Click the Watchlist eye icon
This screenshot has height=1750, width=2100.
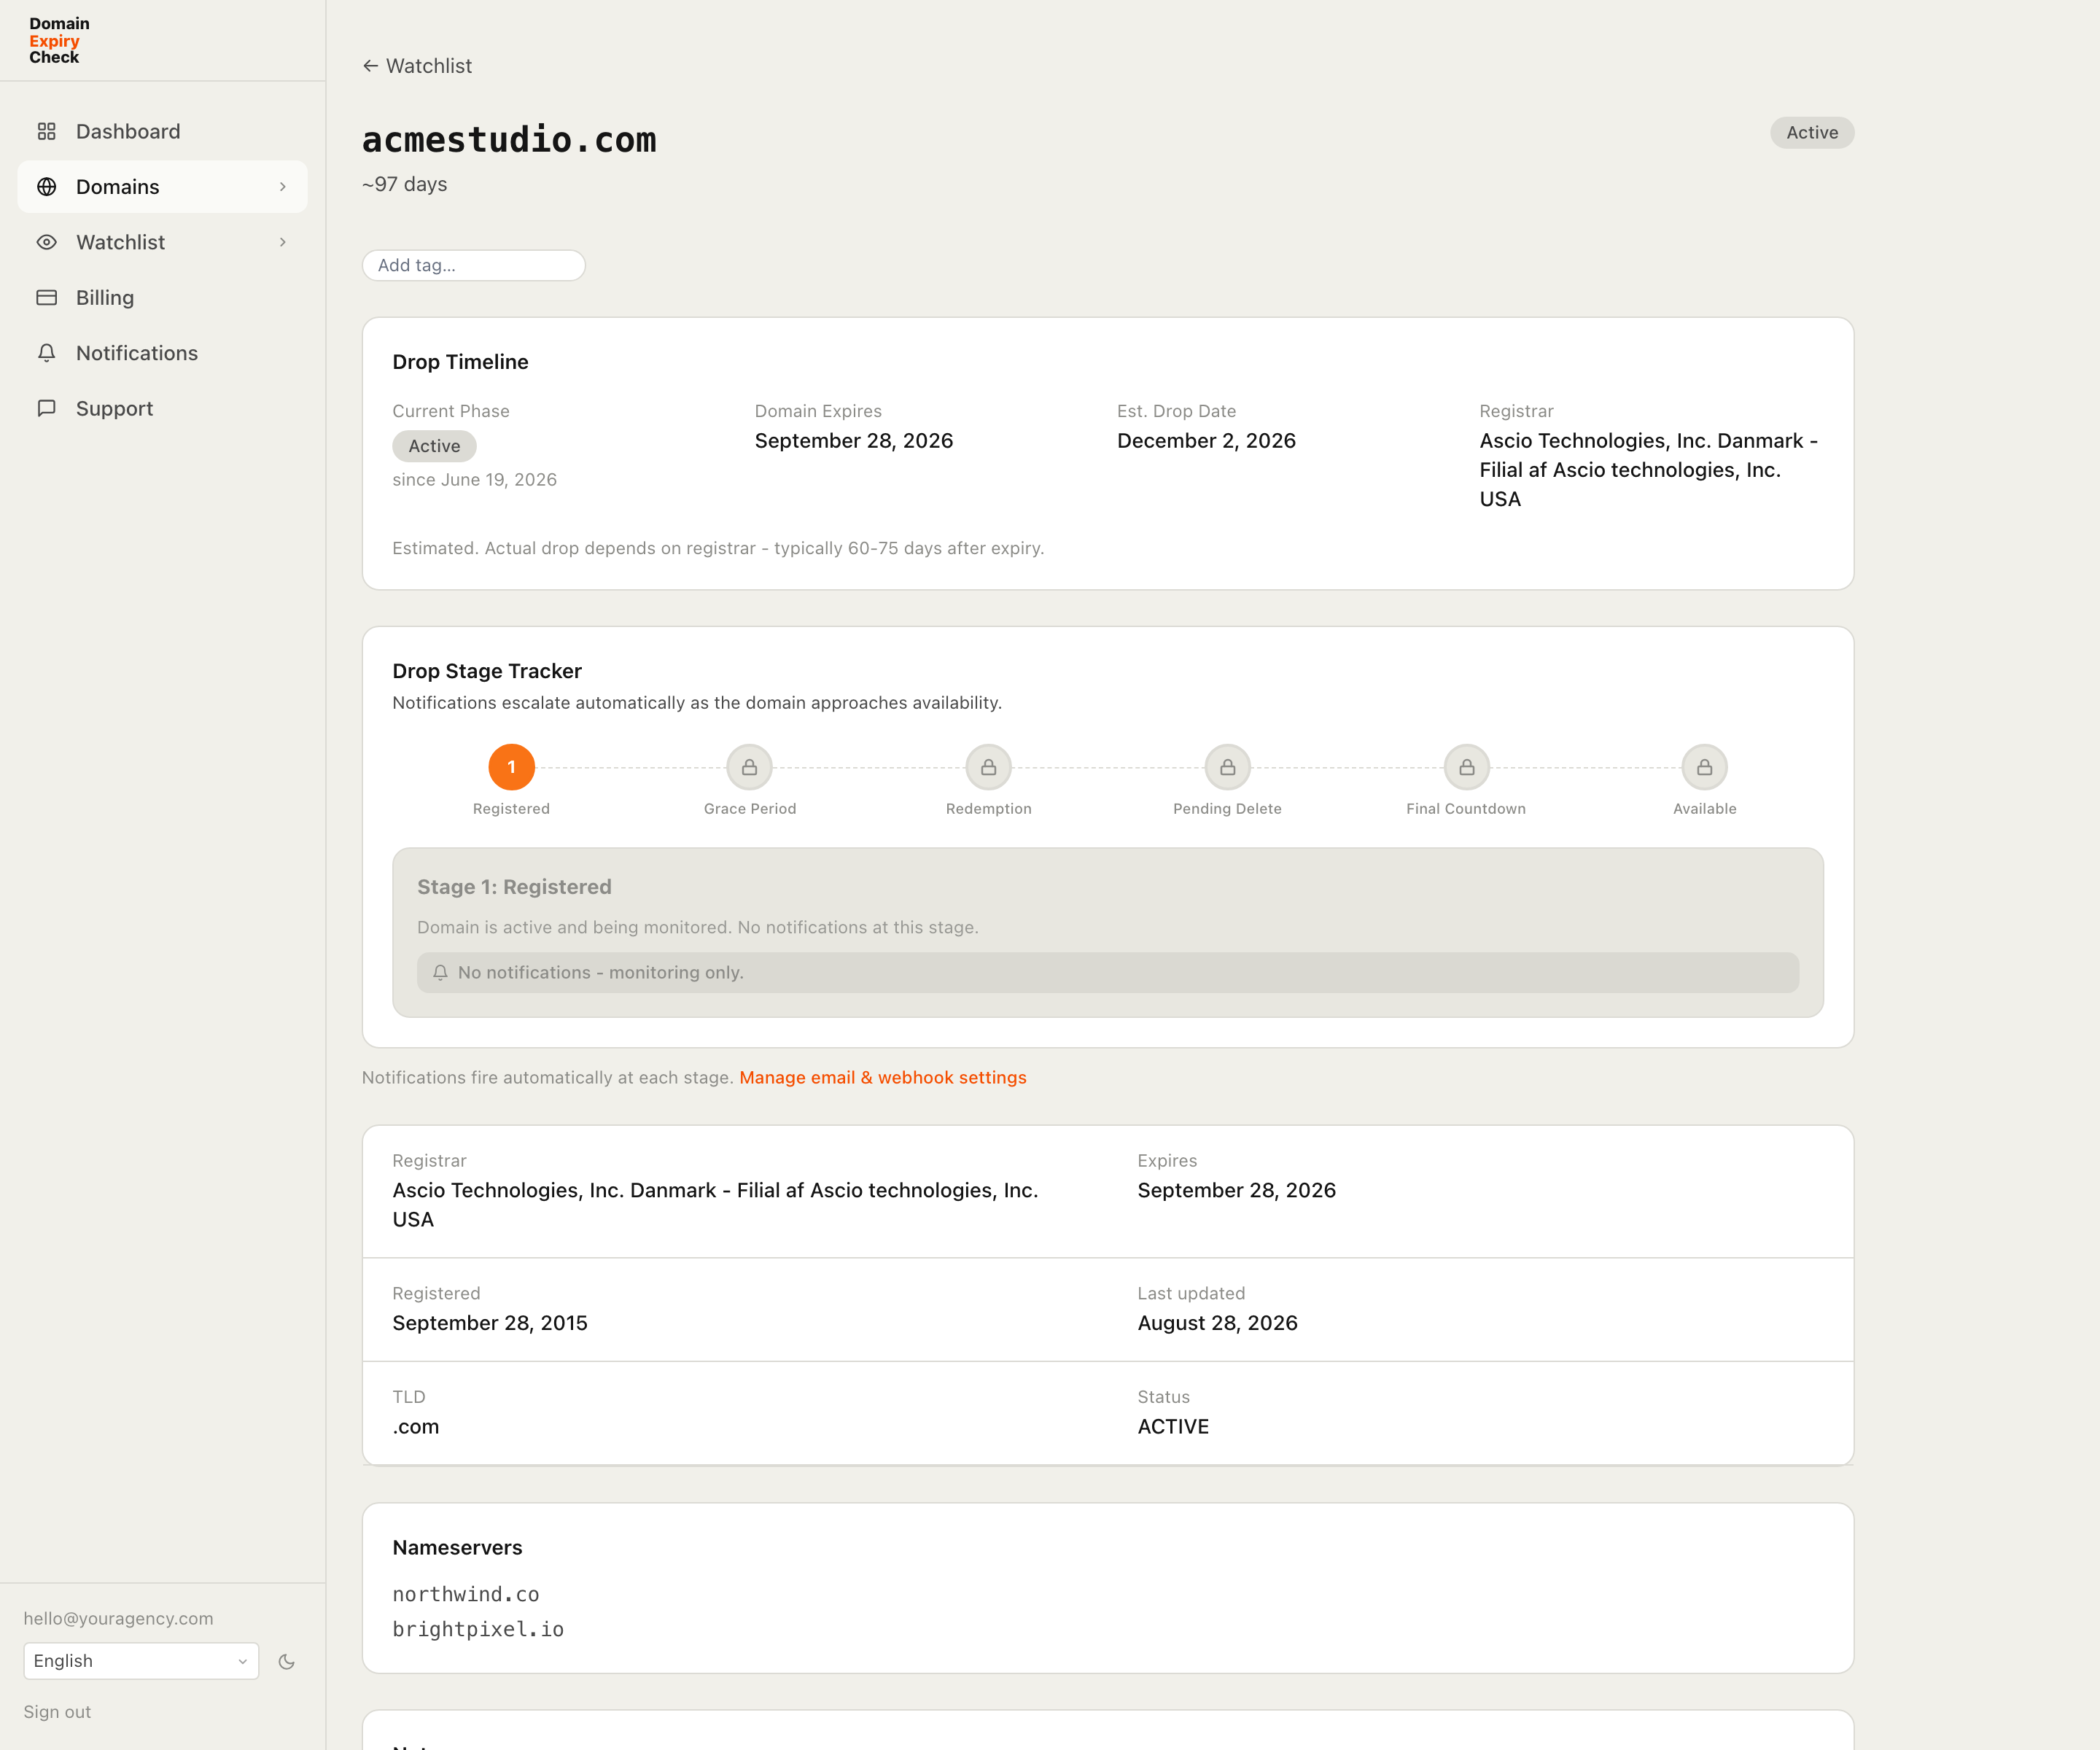pos(46,242)
